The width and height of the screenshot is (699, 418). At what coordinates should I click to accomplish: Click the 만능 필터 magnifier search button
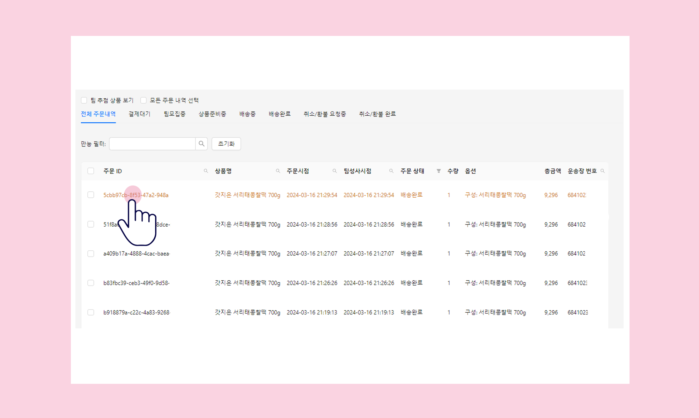(201, 144)
